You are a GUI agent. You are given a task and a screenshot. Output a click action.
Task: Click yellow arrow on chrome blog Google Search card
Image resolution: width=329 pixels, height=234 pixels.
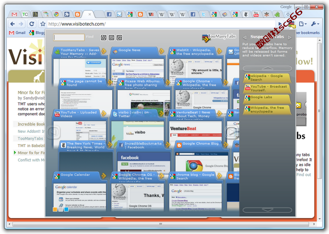tap(220, 176)
